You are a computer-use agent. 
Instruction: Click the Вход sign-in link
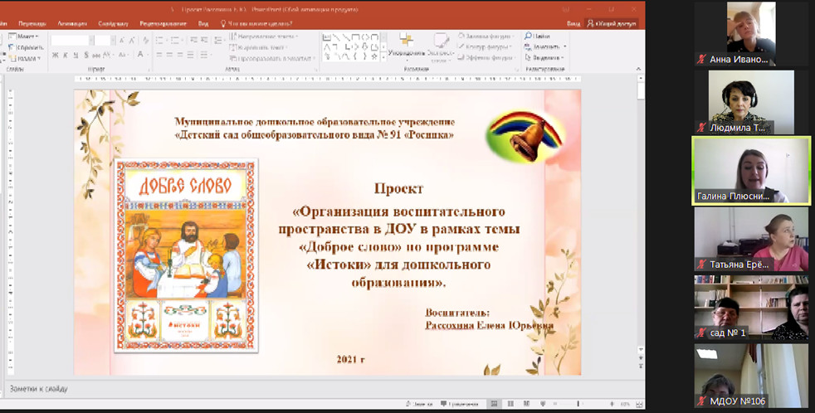(573, 24)
